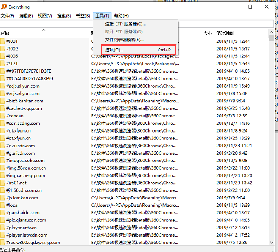Click the Everything magnifier app icon

point(4,7)
